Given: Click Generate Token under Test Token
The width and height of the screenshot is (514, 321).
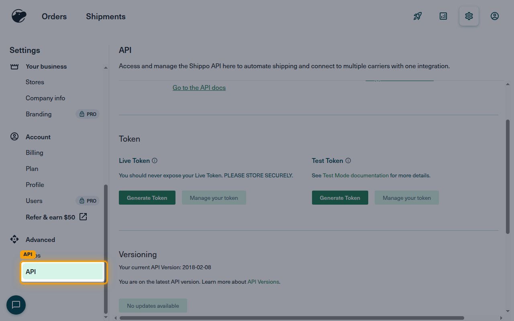Looking at the screenshot, I should click(340, 197).
